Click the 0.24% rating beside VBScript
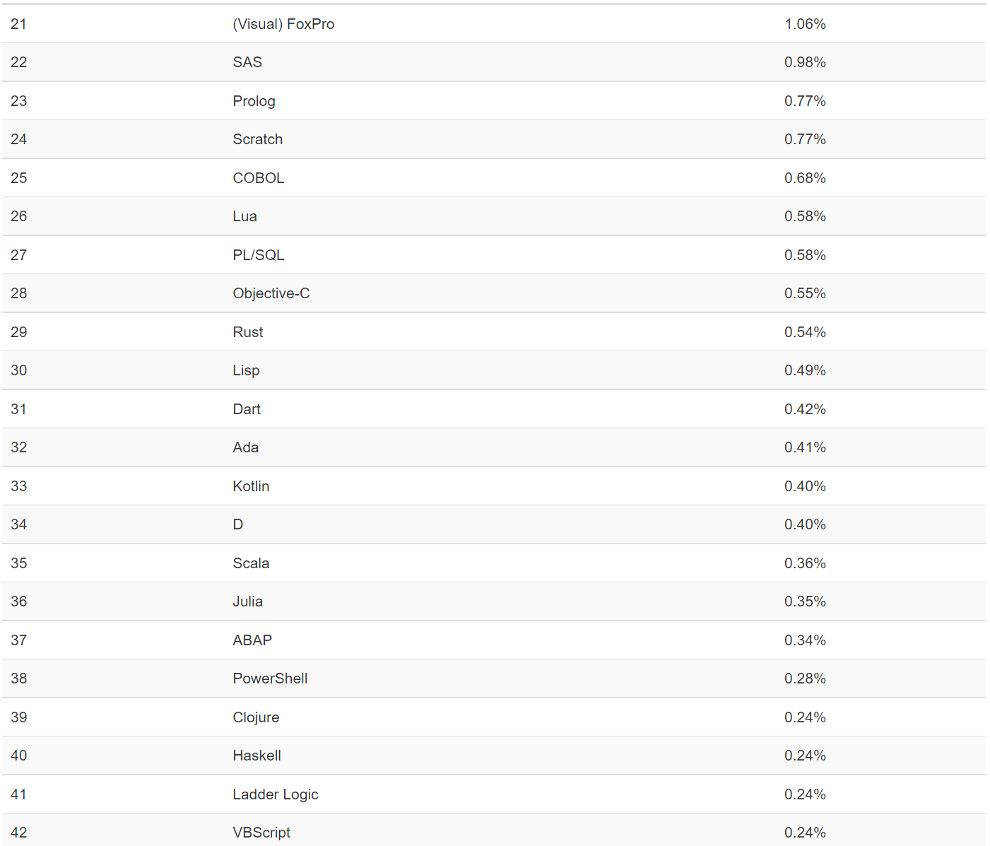990x846 pixels. (805, 833)
